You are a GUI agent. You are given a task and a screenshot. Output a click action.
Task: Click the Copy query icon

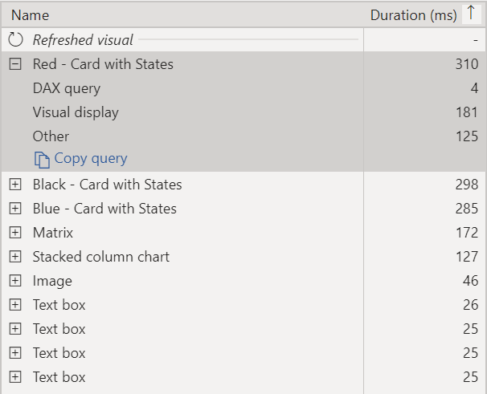(42, 160)
